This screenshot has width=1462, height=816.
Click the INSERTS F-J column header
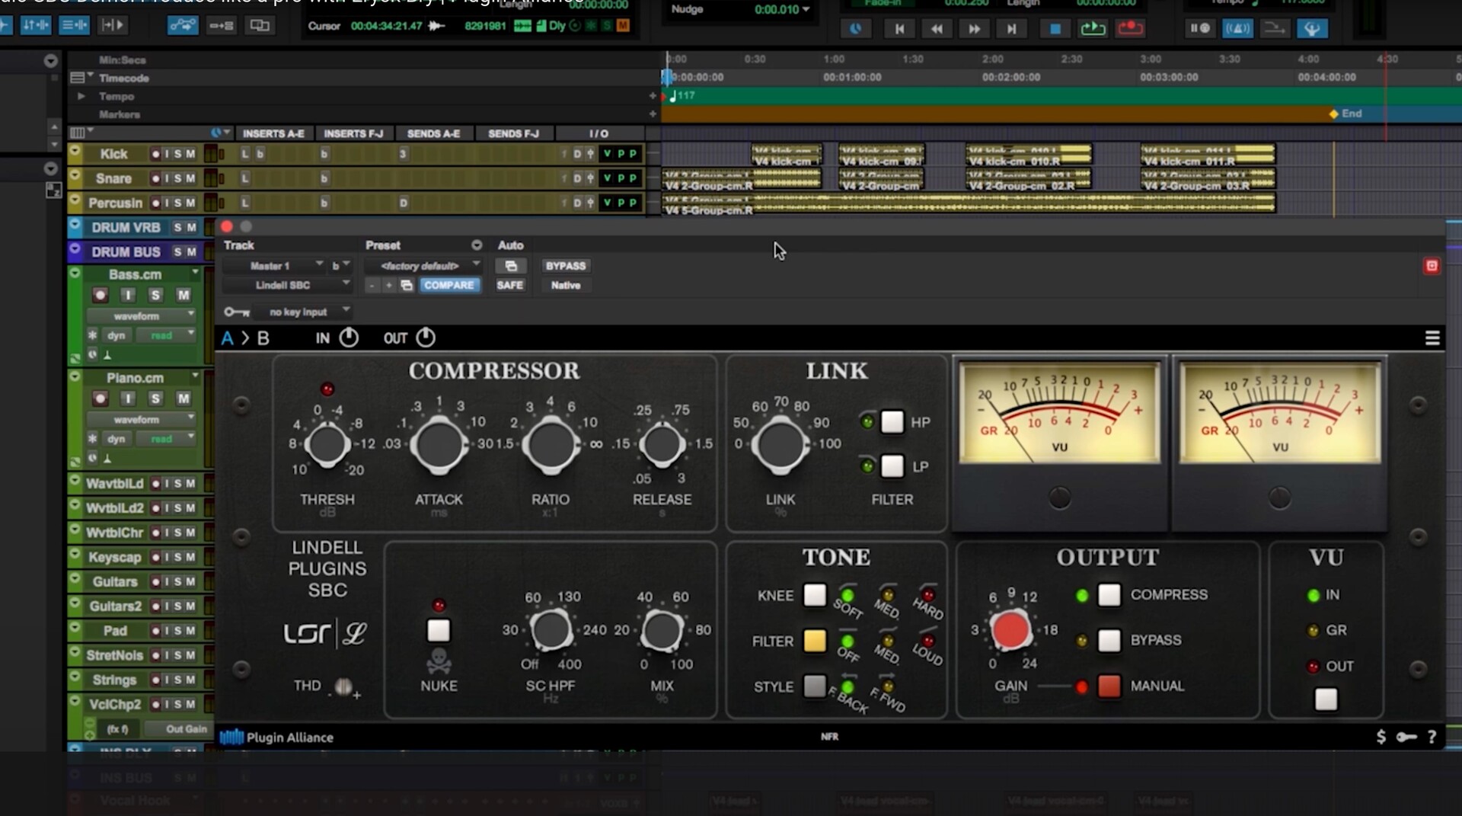pyautogui.click(x=353, y=133)
